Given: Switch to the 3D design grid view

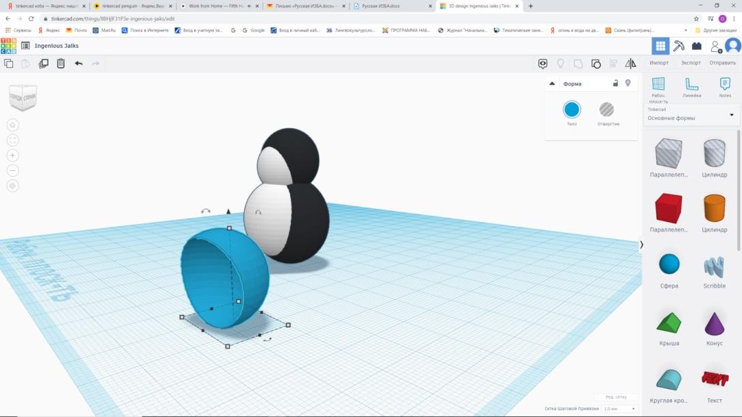Looking at the screenshot, I should tap(660, 46).
